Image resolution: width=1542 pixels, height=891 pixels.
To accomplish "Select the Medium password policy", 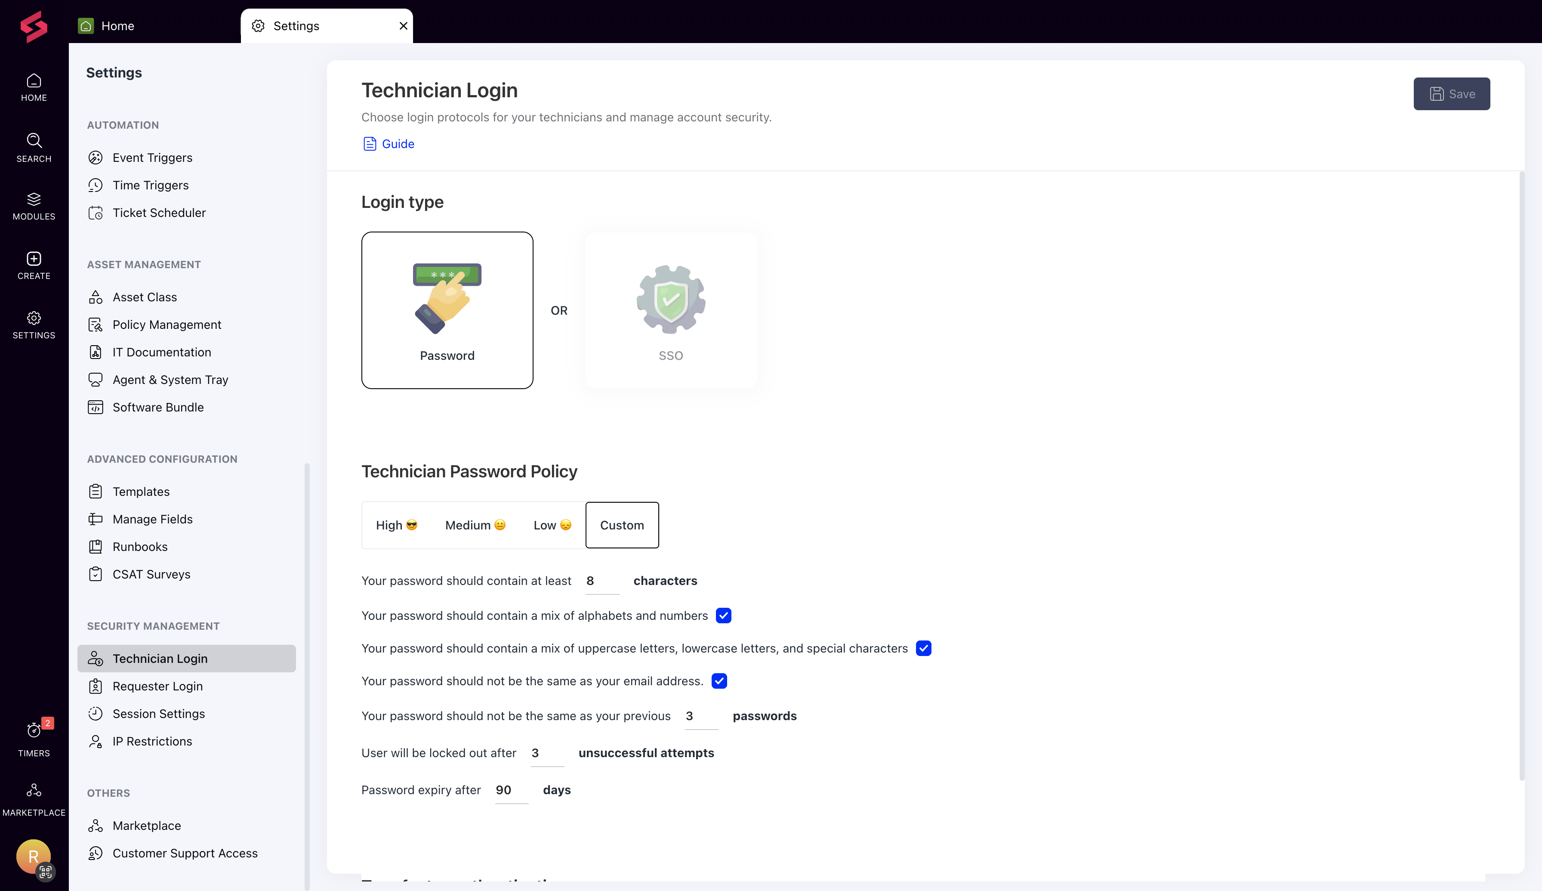I will point(475,524).
